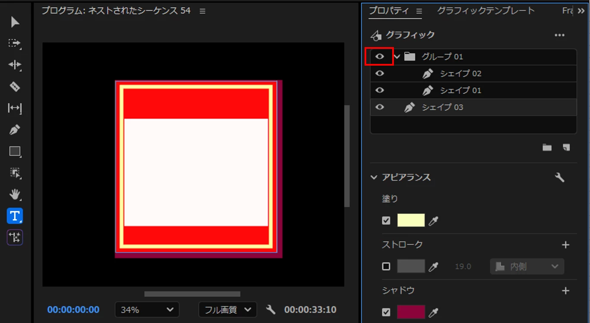Select シェイプ 03 layer row

(x=473, y=107)
